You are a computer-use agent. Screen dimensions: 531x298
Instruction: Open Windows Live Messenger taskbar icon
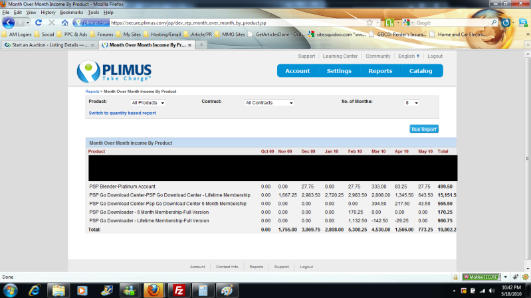(x=130, y=291)
